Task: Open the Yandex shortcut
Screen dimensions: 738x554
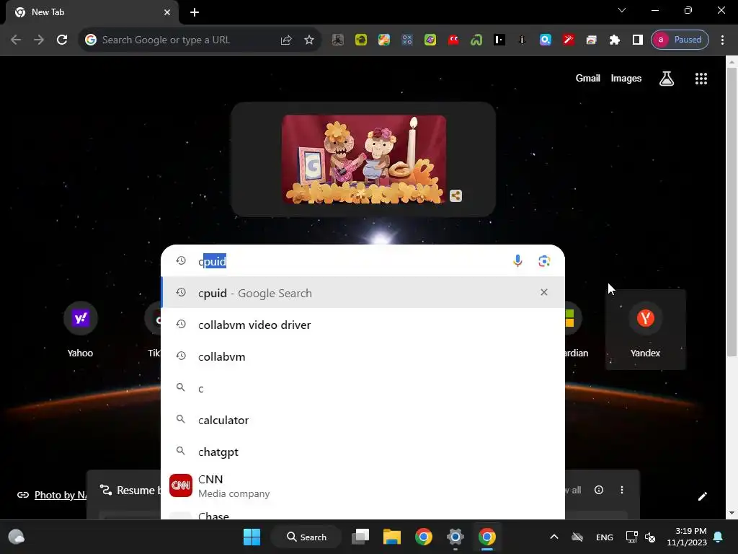Action: coord(645,330)
